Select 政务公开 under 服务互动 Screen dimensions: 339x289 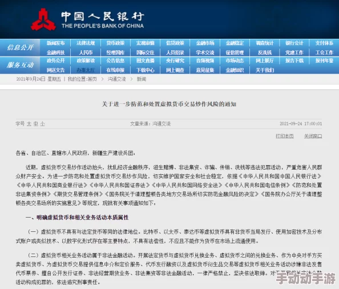click(55, 61)
